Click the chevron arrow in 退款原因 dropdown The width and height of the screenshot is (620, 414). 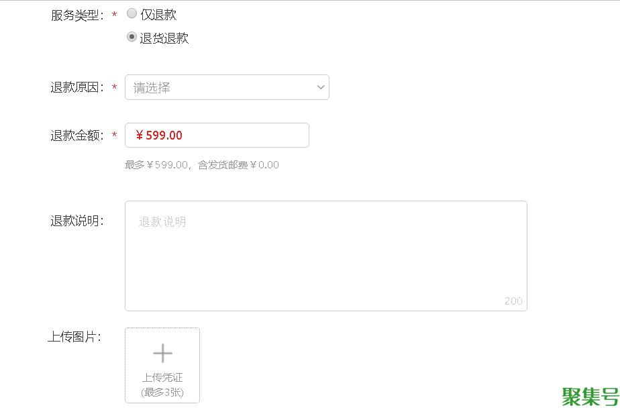(320, 87)
